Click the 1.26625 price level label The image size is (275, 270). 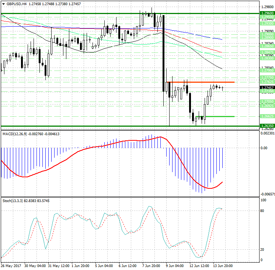click(267, 116)
